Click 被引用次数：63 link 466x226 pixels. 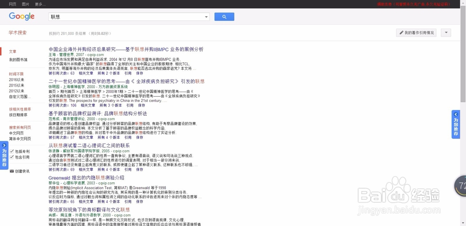pos(62,73)
